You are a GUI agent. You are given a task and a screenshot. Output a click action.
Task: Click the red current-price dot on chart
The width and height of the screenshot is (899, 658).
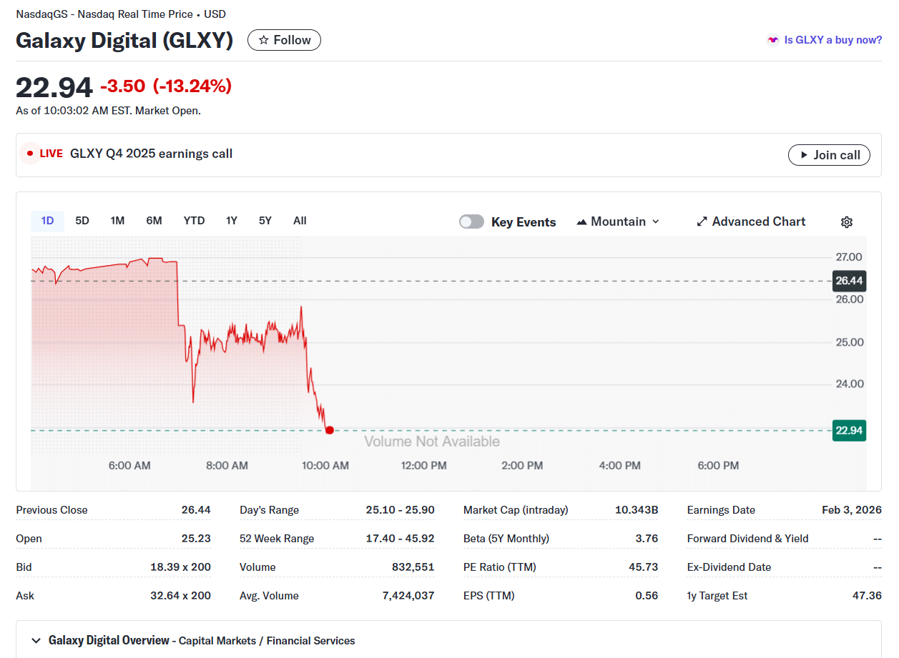pos(329,430)
